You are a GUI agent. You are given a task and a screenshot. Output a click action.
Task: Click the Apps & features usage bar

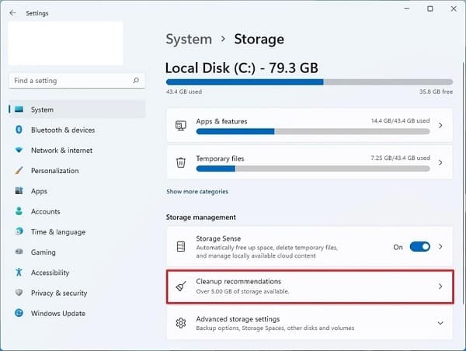tap(313, 131)
